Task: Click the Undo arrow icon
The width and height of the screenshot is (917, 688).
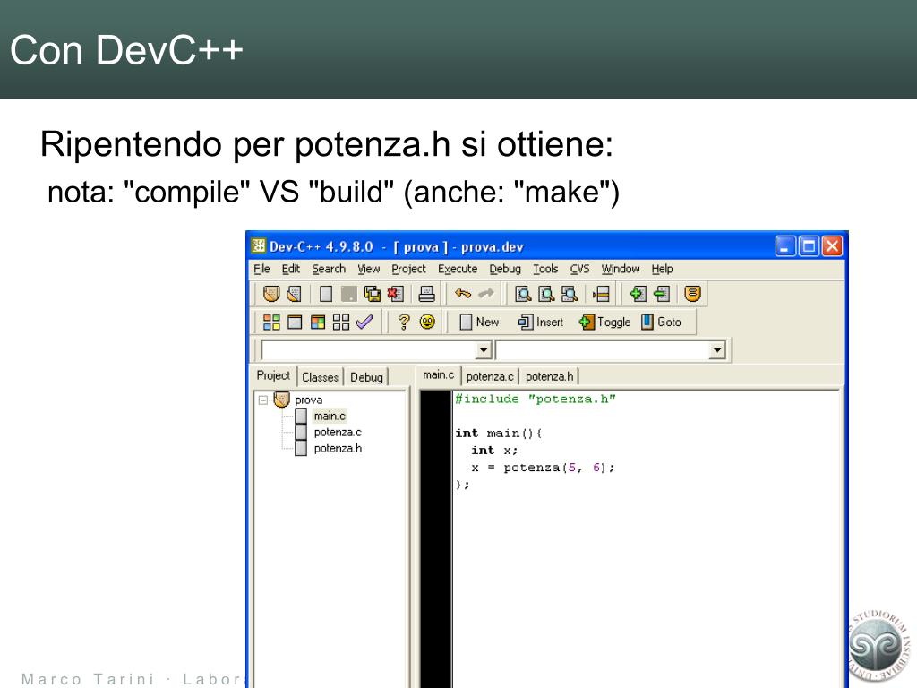Action: 463,293
